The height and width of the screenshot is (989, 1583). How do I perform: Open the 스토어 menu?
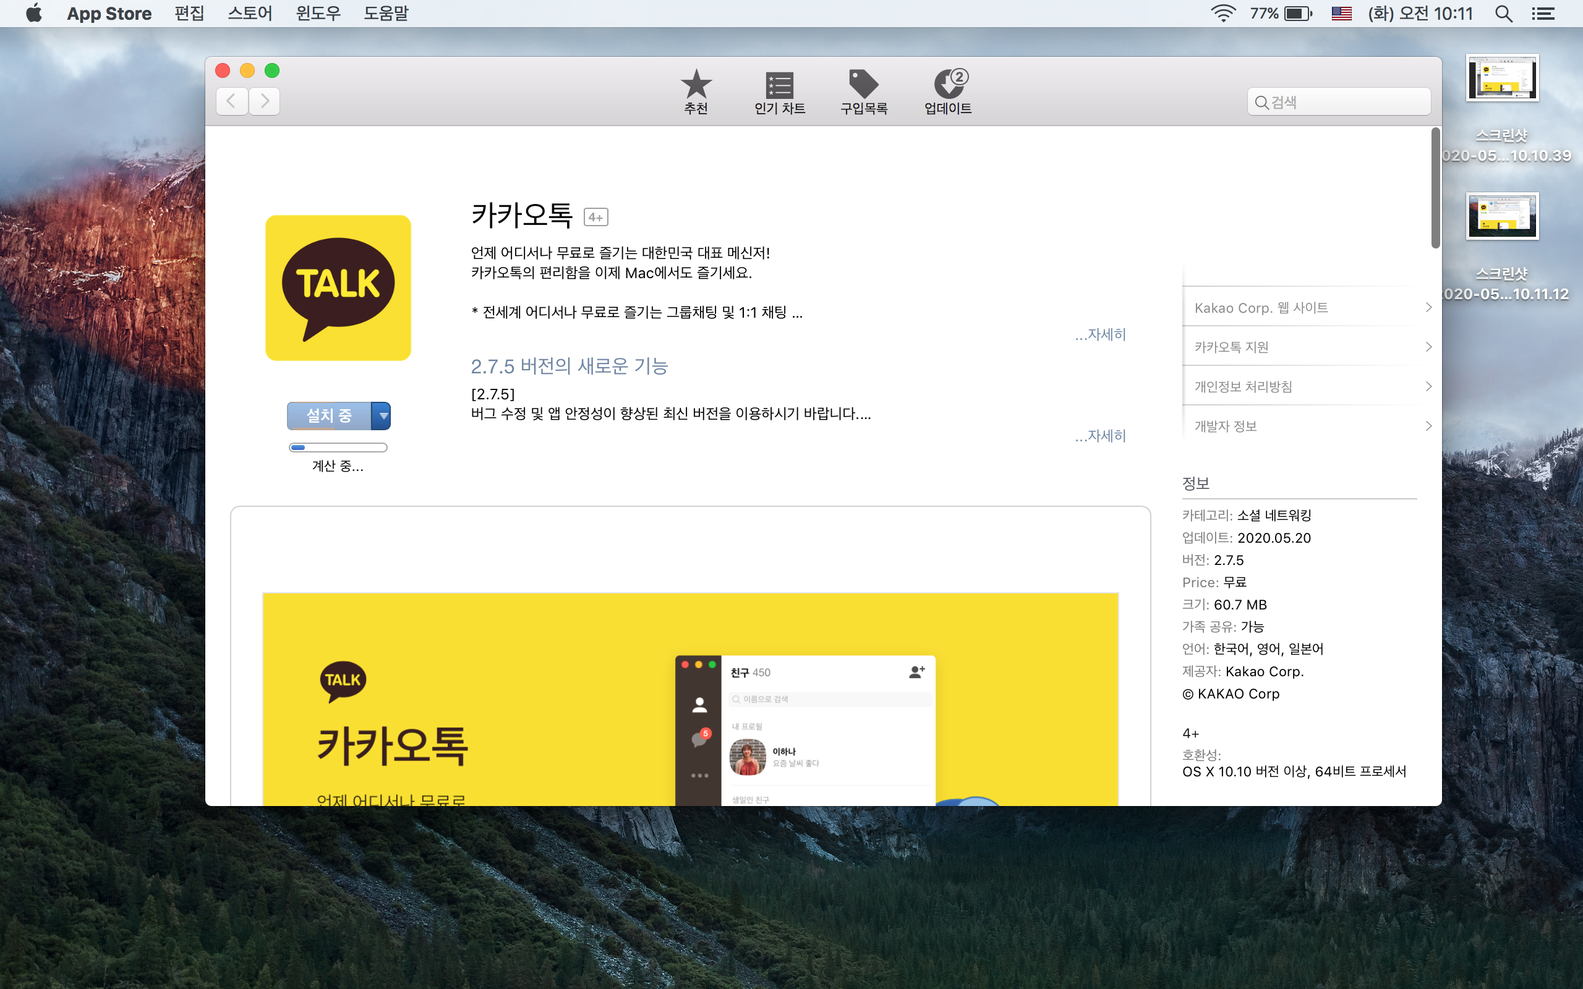point(250,13)
